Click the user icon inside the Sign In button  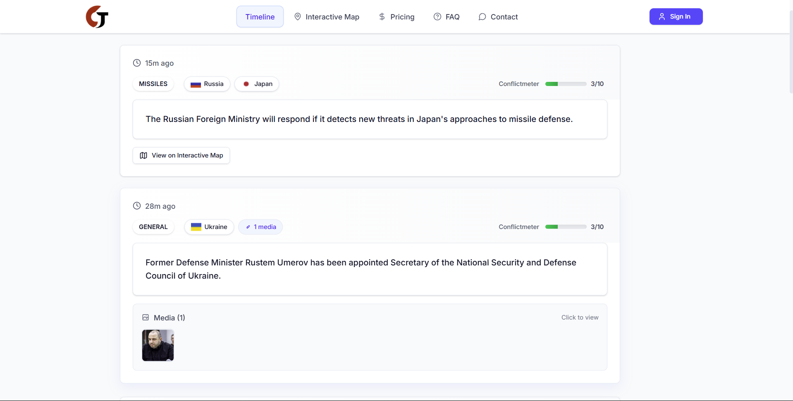pyautogui.click(x=662, y=17)
